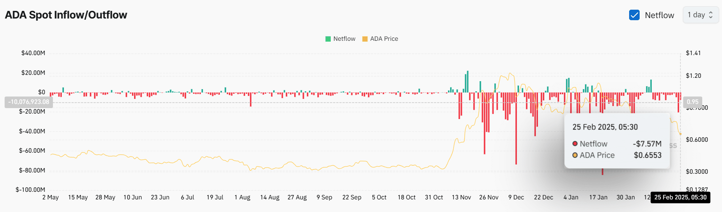Click the red Netflow dot in tooltip
This screenshot has height=212, width=722.
[575, 144]
